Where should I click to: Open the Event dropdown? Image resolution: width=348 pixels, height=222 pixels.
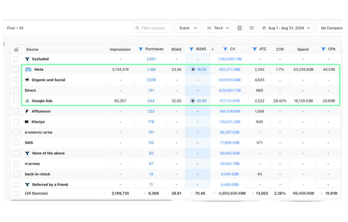click(x=188, y=28)
